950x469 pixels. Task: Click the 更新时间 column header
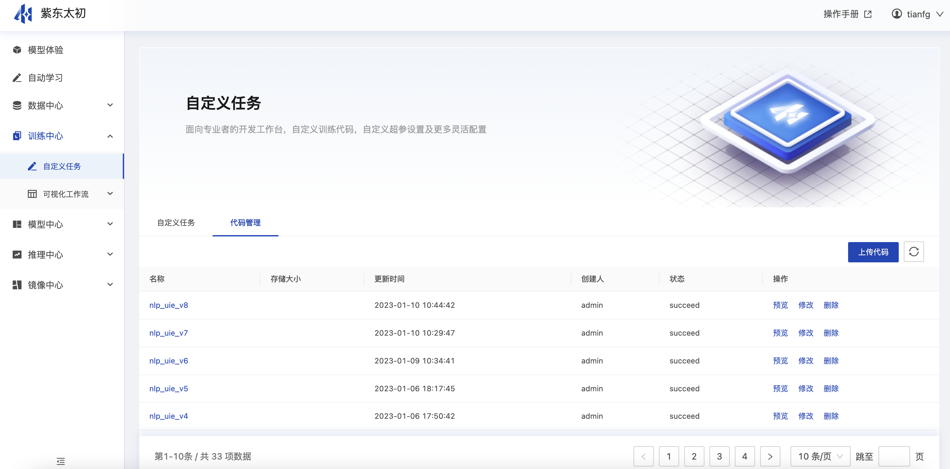pyautogui.click(x=390, y=279)
